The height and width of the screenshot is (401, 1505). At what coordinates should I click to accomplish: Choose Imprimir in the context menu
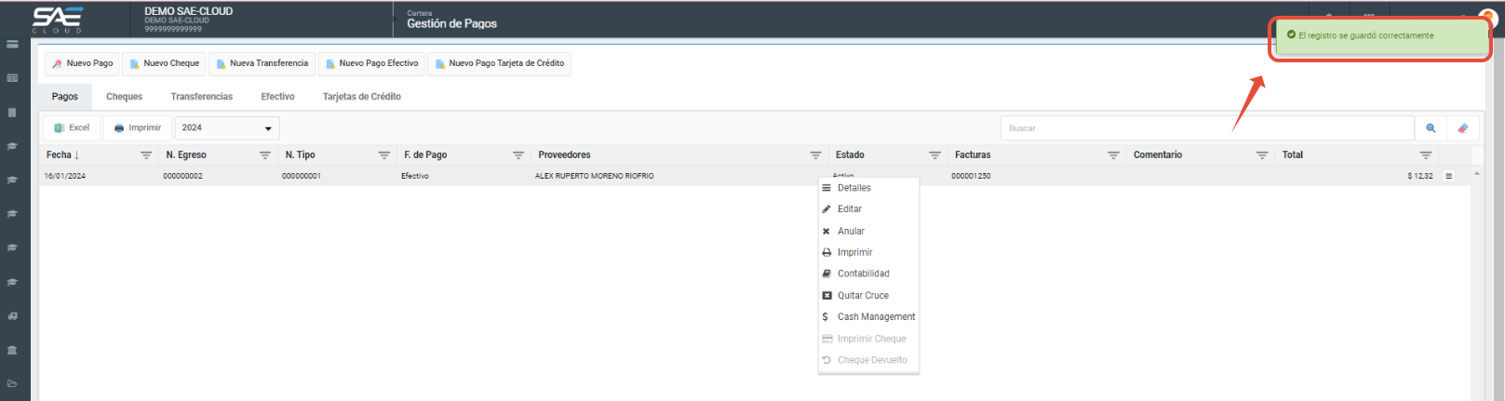(868, 252)
